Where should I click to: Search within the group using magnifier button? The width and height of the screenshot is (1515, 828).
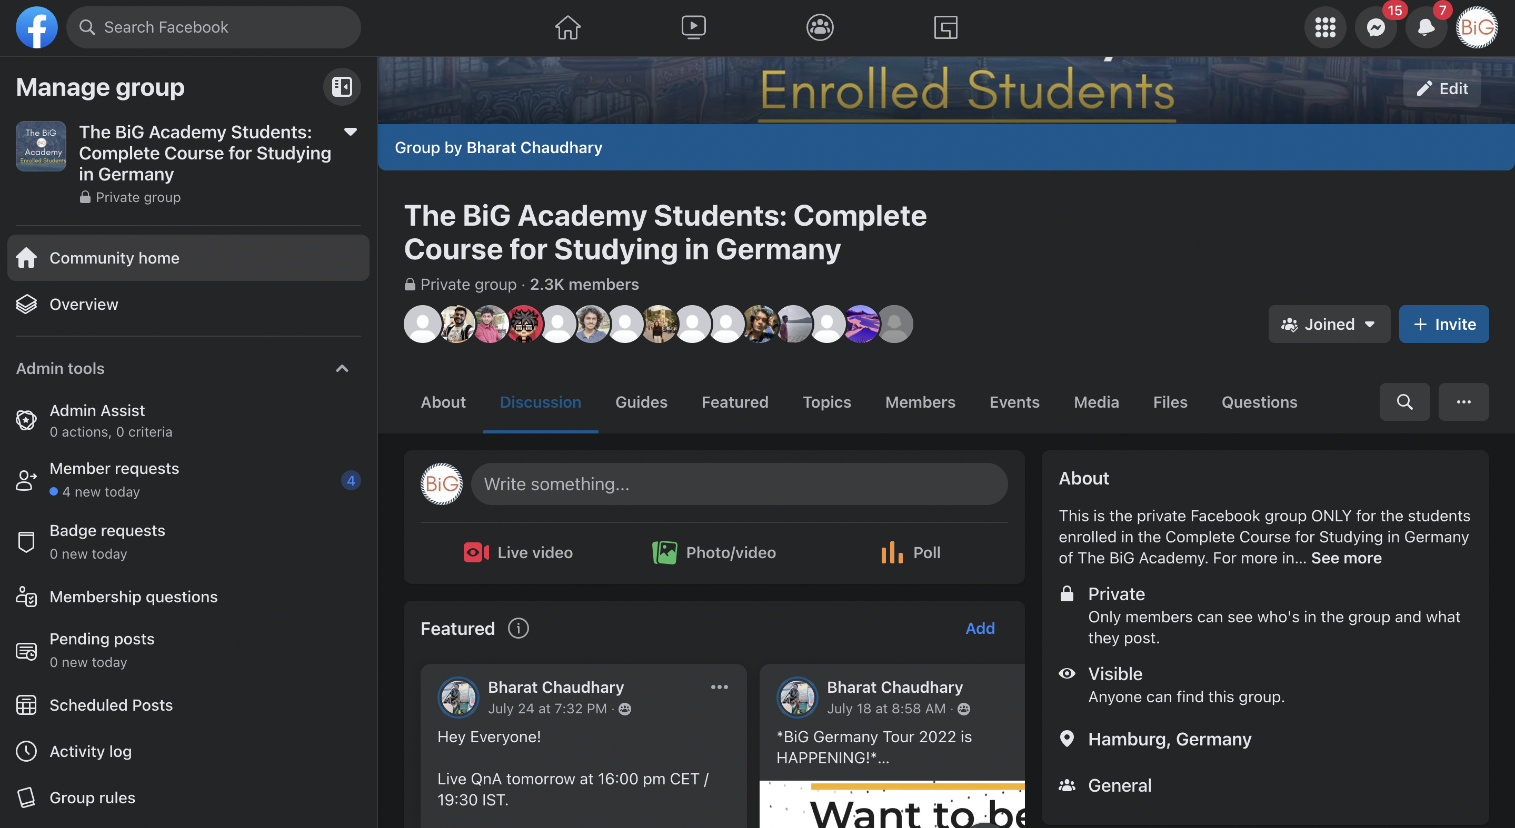[1404, 402]
